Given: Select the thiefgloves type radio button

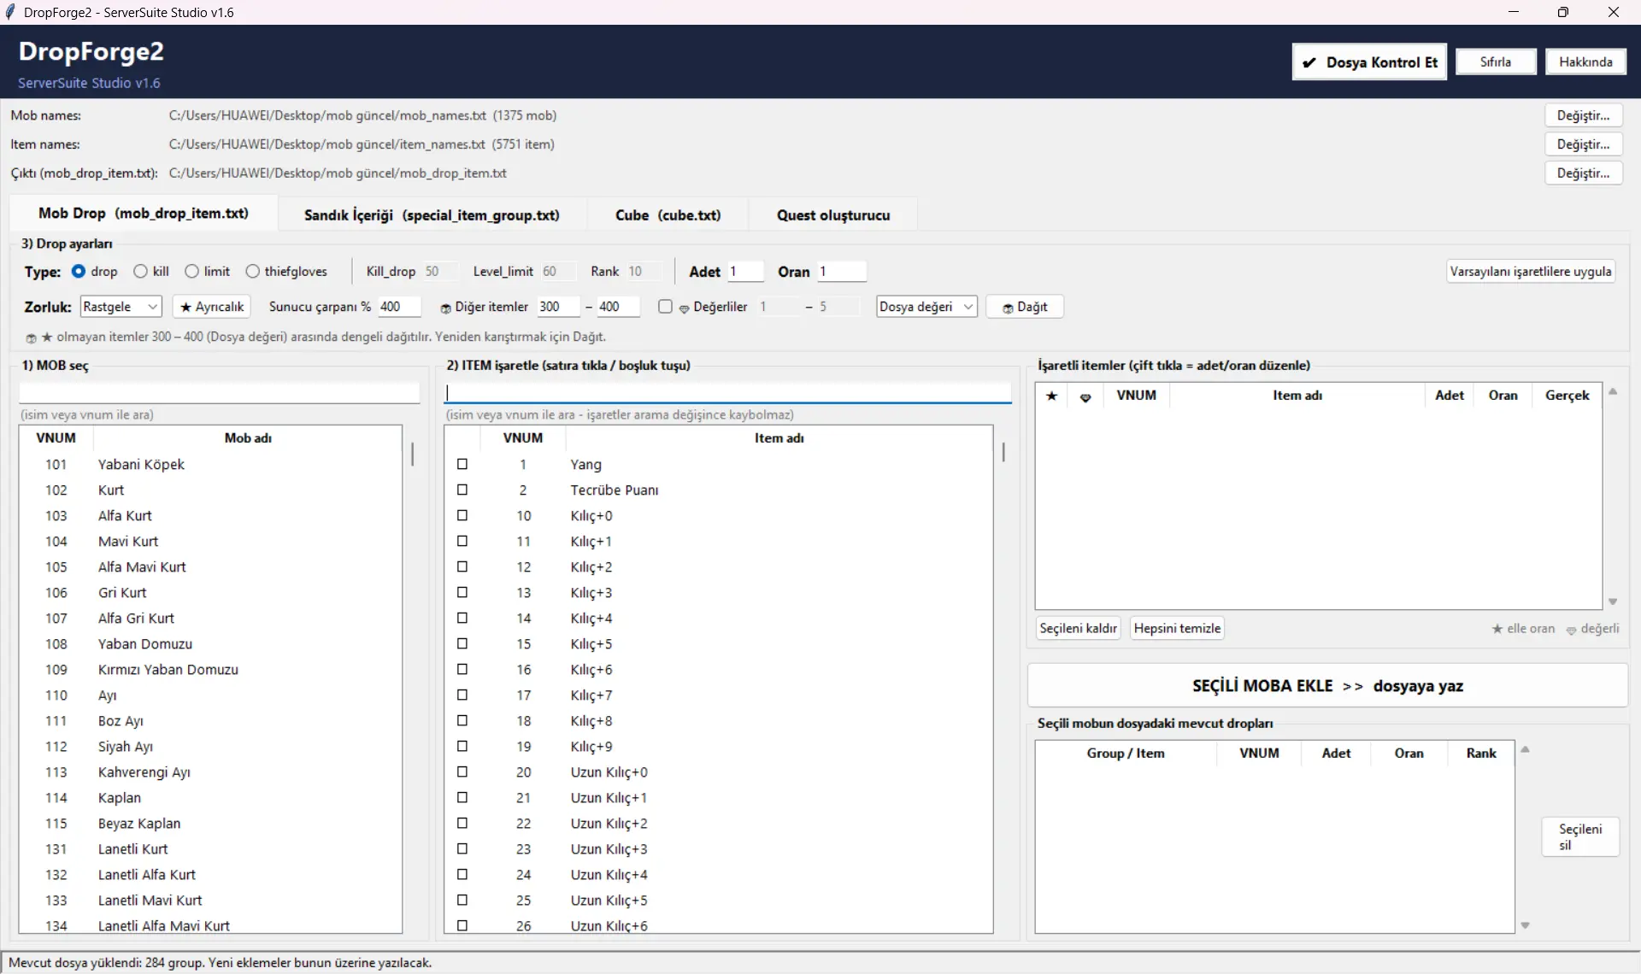Looking at the screenshot, I should pyautogui.click(x=252, y=271).
